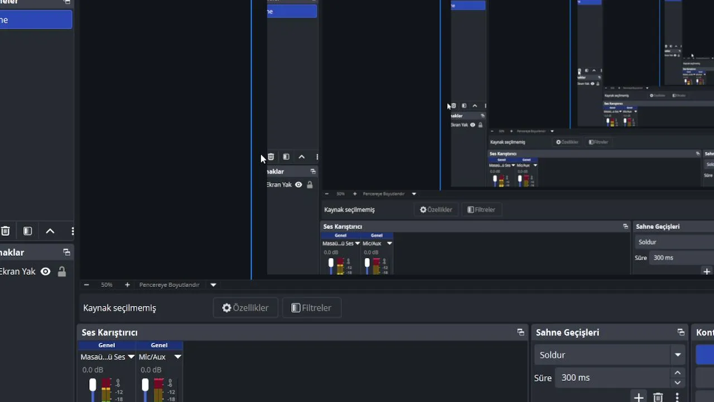The height and width of the screenshot is (402, 714).
Task: Click blue button in main Kont panel
Action: pos(705,355)
